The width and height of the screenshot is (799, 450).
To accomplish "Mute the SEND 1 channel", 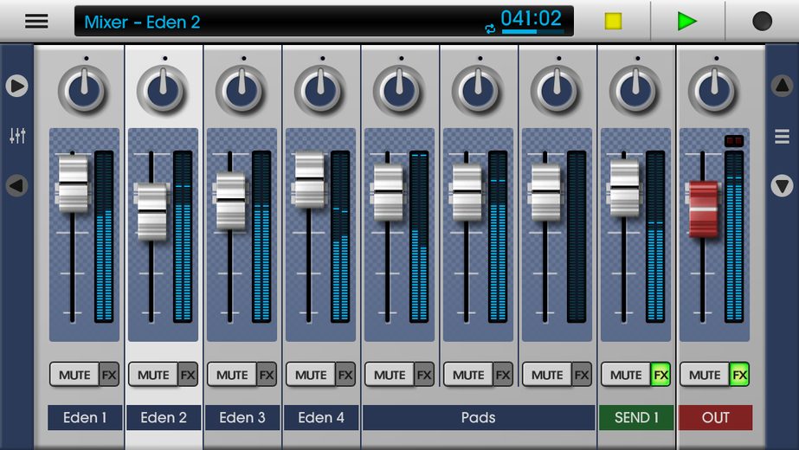I will coord(626,375).
